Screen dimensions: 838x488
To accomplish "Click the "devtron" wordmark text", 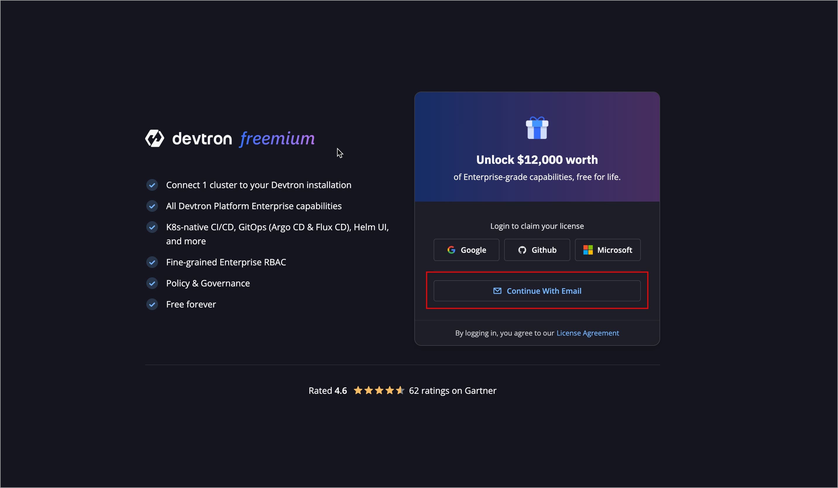I will click(202, 139).
